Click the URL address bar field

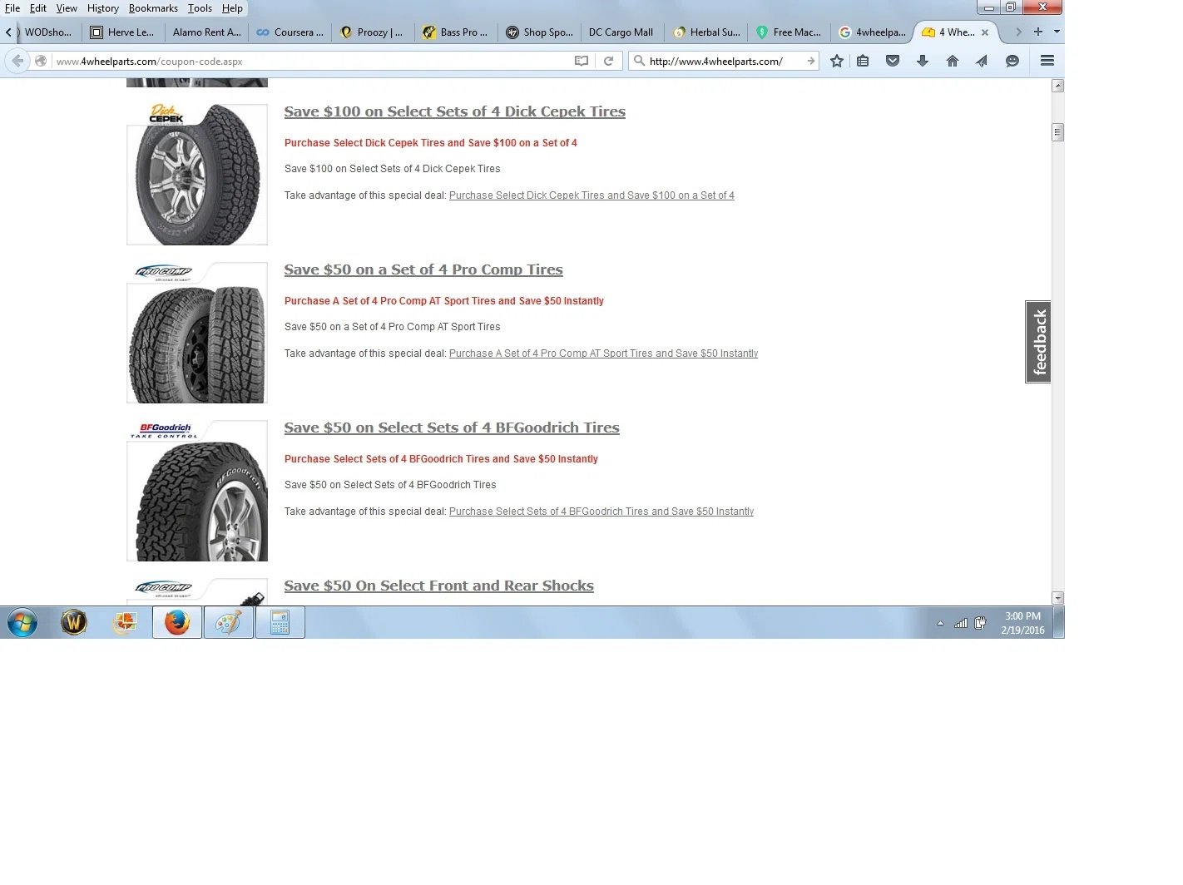(312, 61)
